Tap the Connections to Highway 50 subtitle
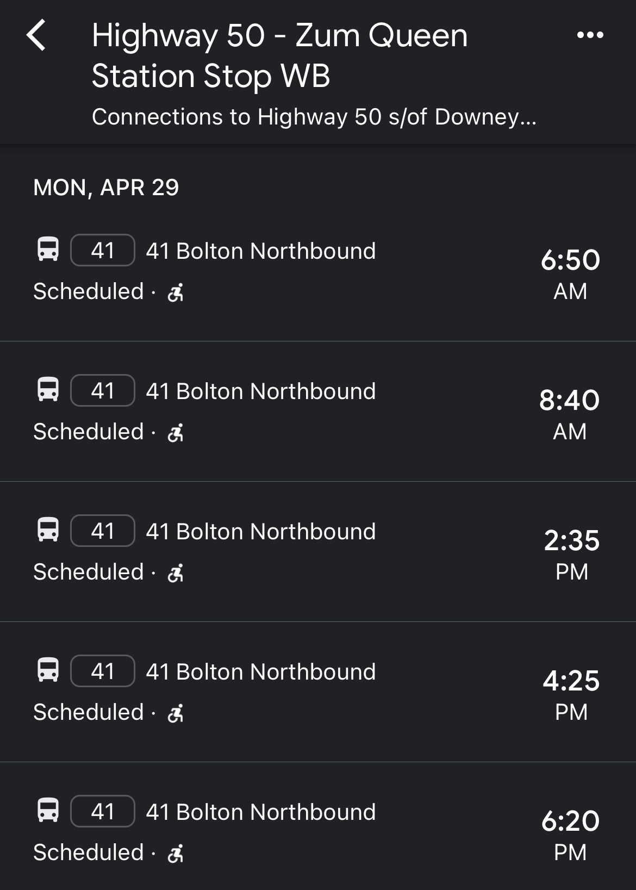The image size is (636, 890). click(314, 117)
